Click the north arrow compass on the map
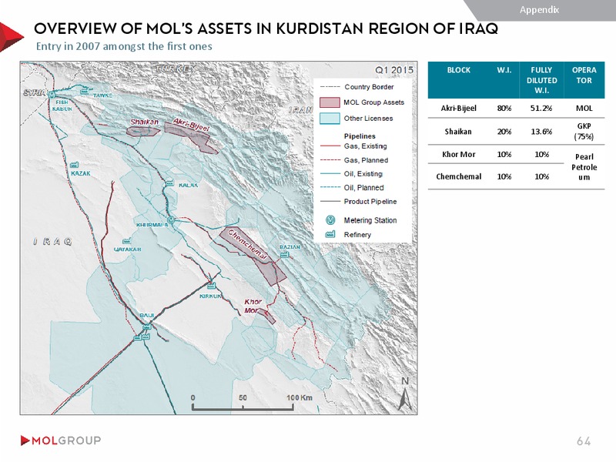 pyautogui.click(x=405, y=394)
